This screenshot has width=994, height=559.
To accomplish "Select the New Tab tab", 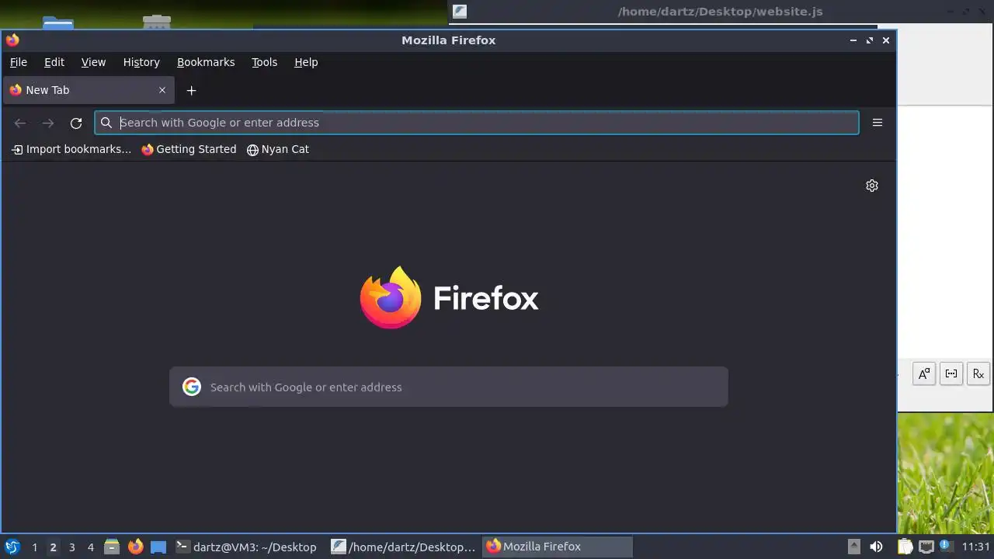I will tap(88, 90).
